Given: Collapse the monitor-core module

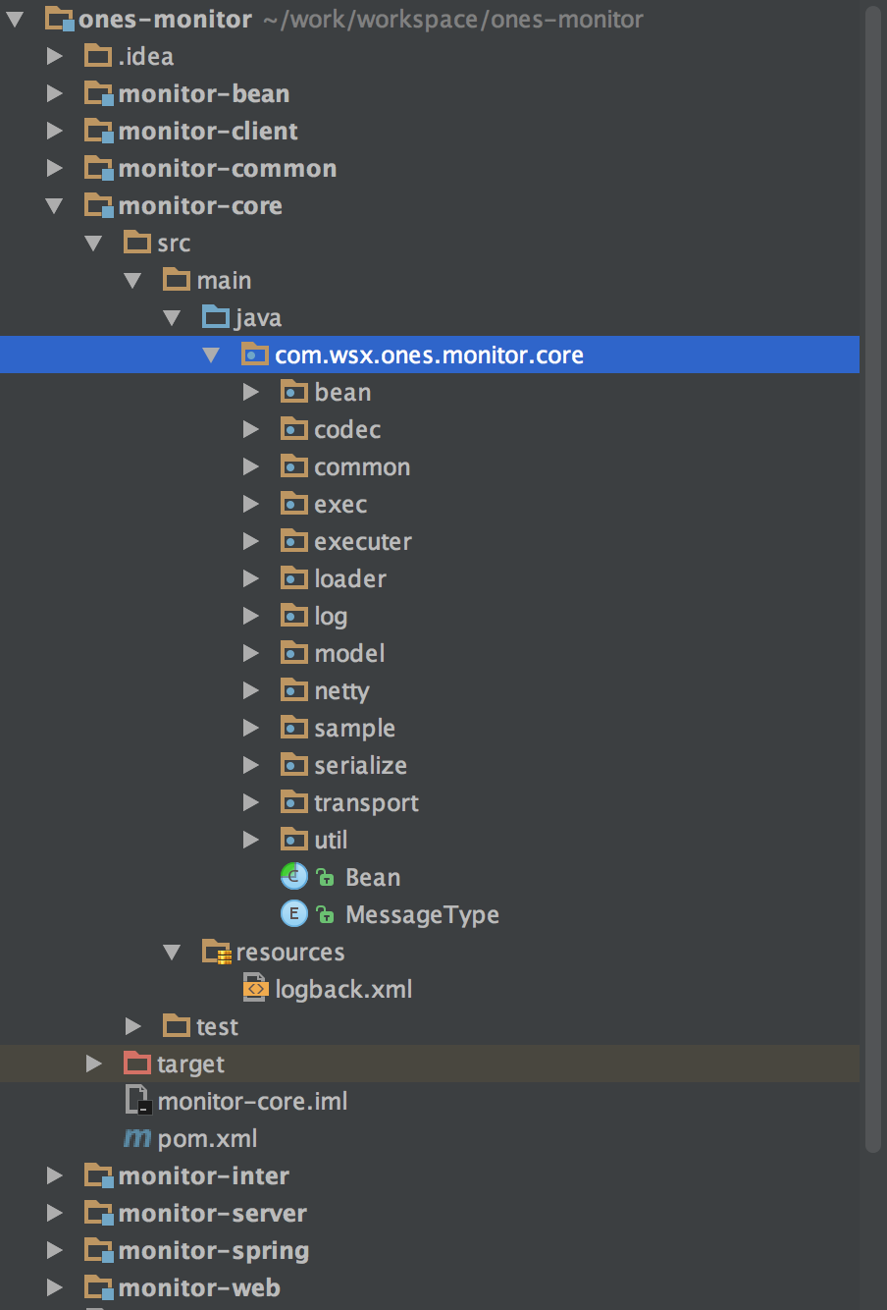Looking at the screenshot, I should click(x=55, y=205).
